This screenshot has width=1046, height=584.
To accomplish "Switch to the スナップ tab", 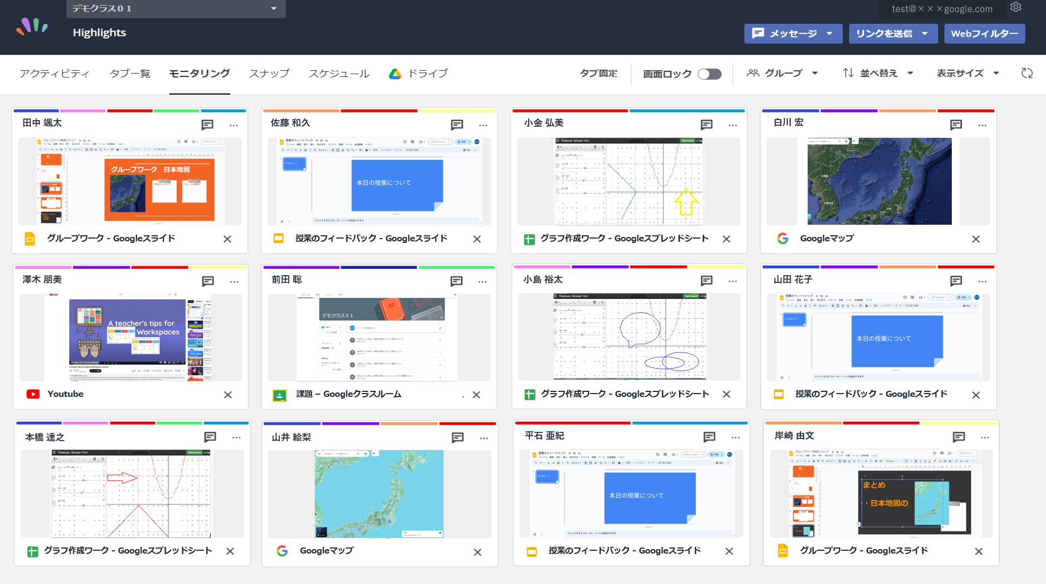I will [269, 73].
